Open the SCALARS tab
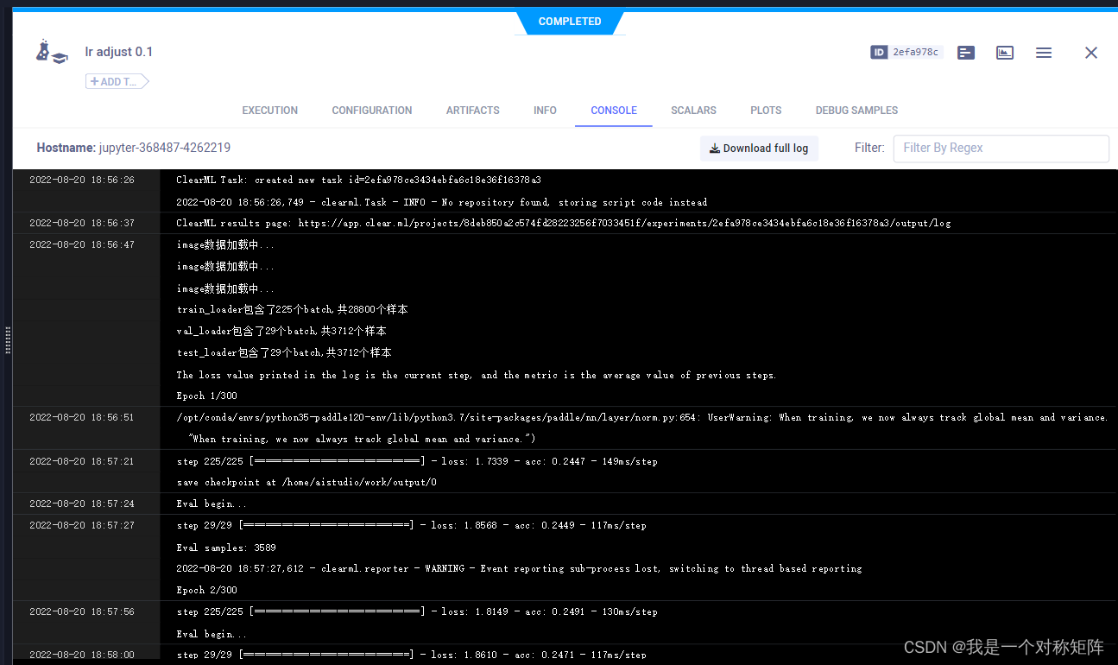Viewport: 1118px width, 665px height. pos(694,111)
